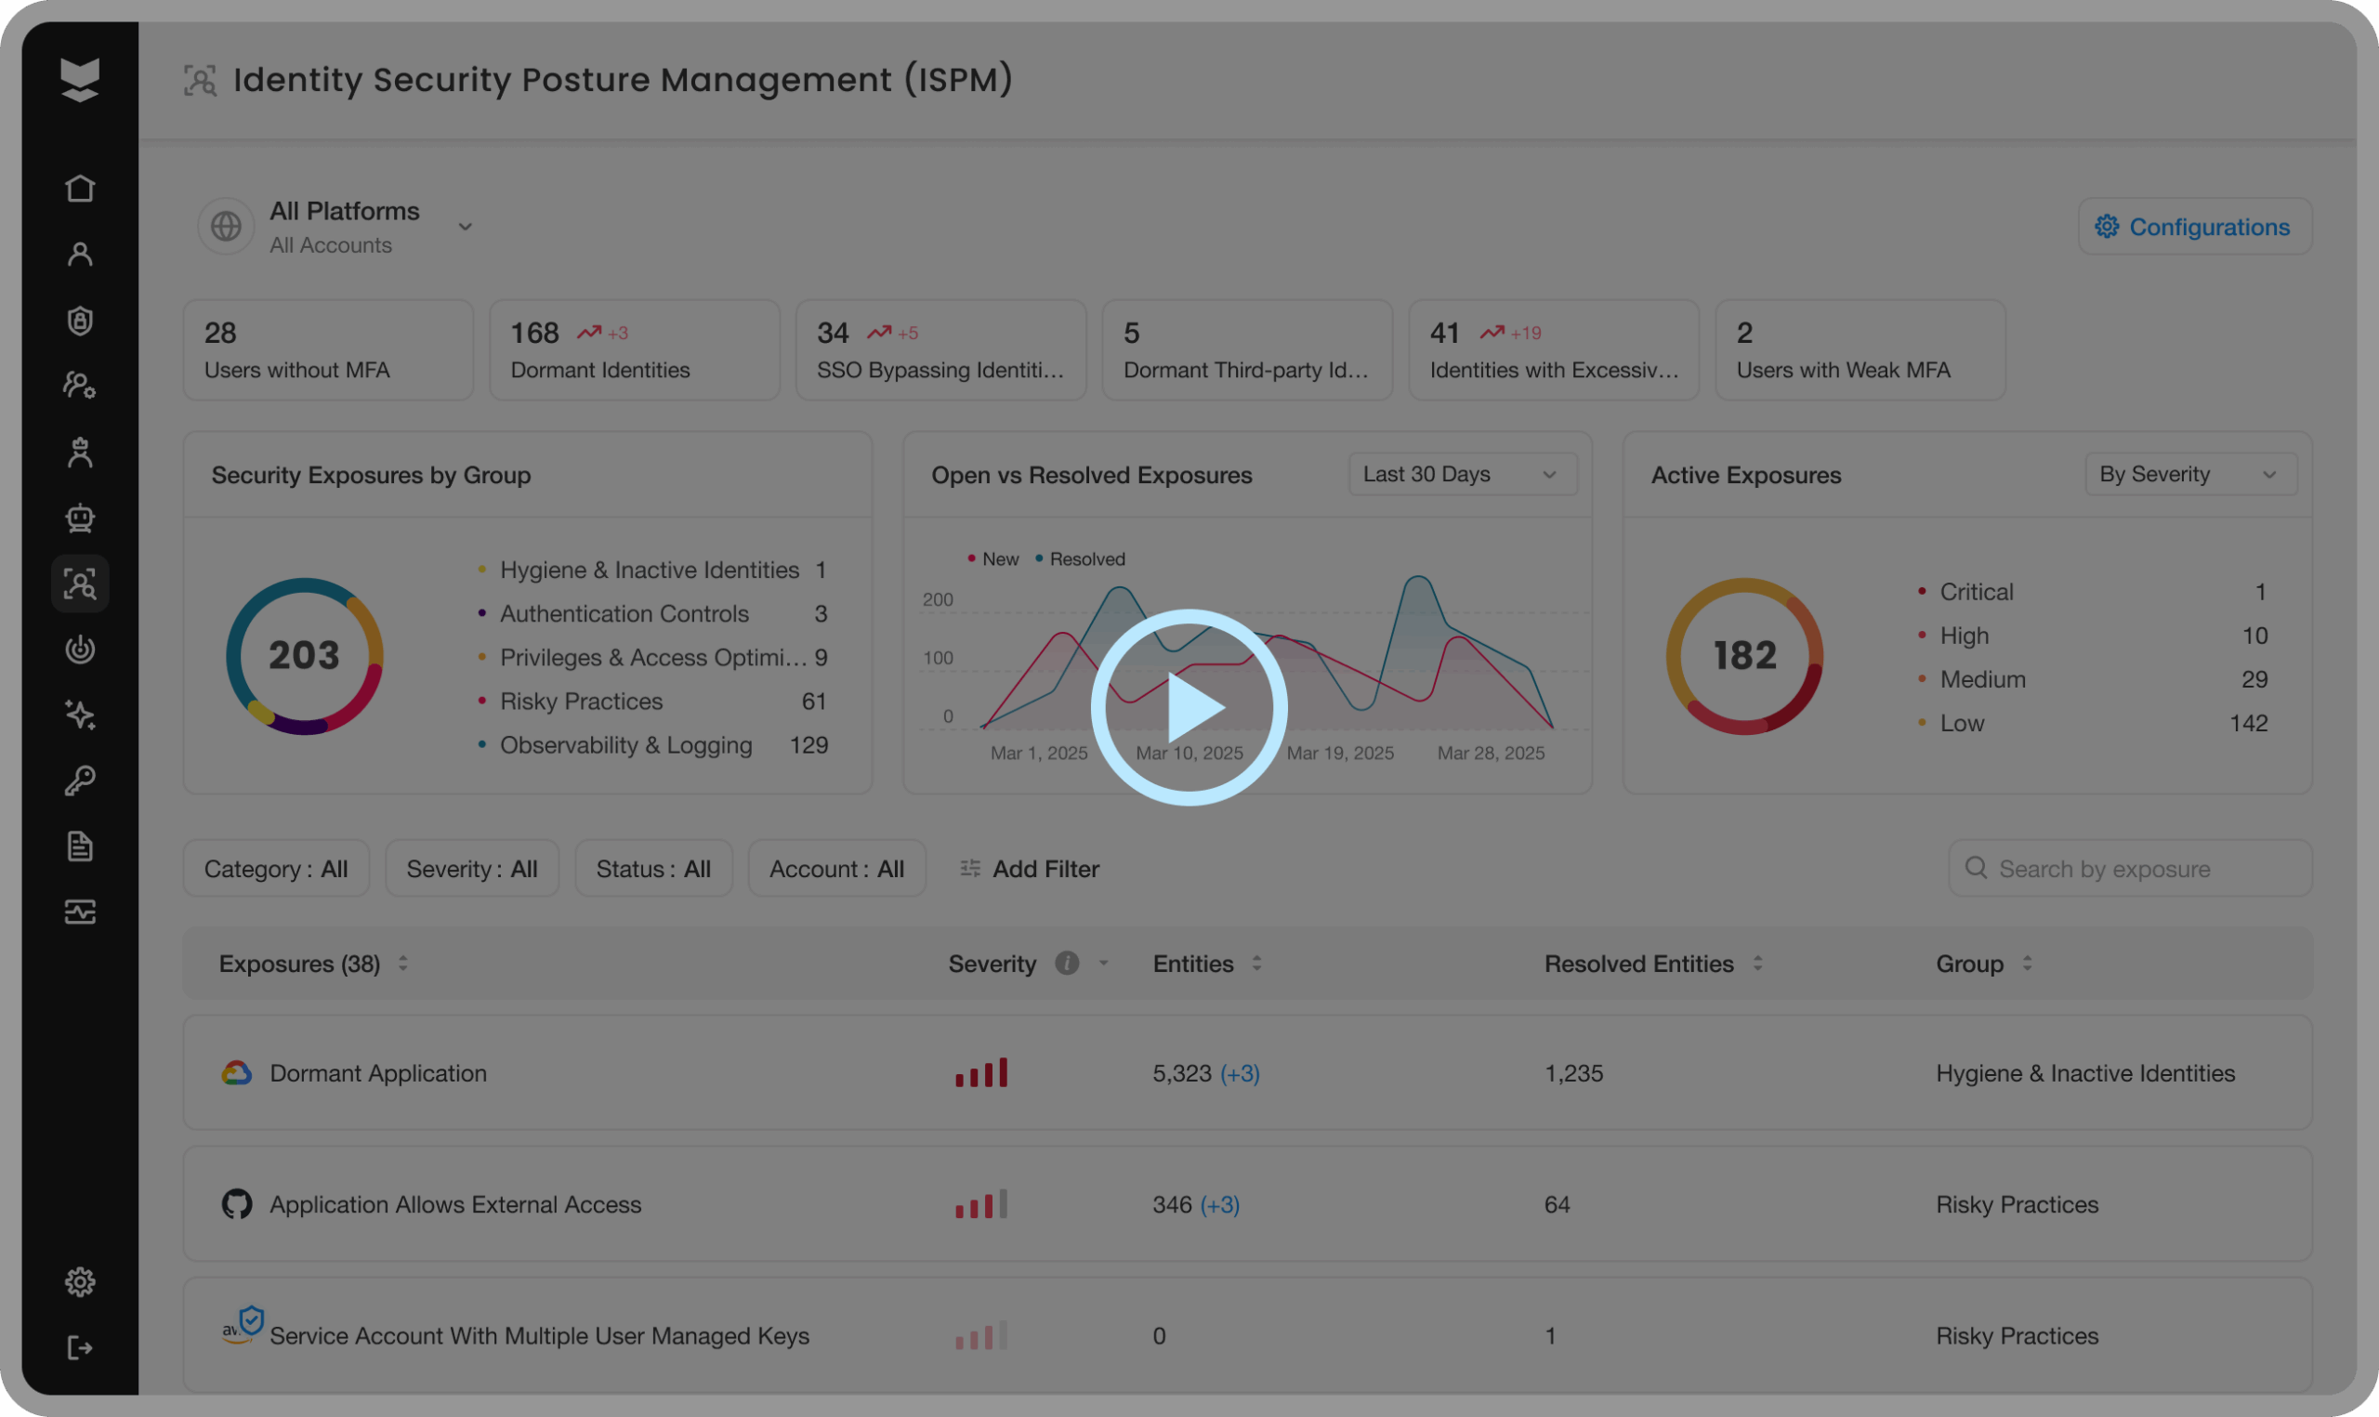Open the Category: All filter

coord(276,869)
